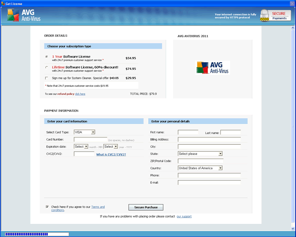The image size is (296, 237).
Task: Click the AVG Anti-Virus logo in header
Action: (24, 15)
